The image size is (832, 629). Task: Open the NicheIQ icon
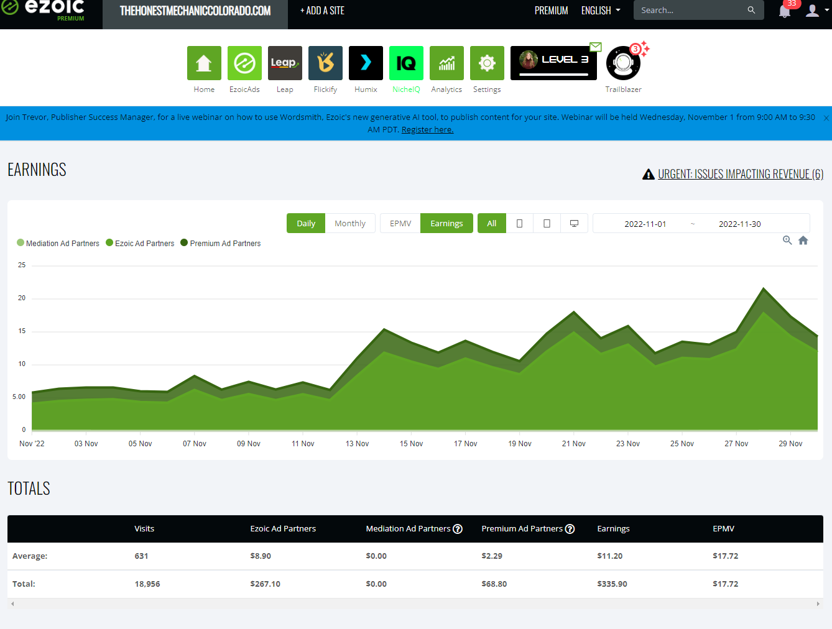click(406, 63)
